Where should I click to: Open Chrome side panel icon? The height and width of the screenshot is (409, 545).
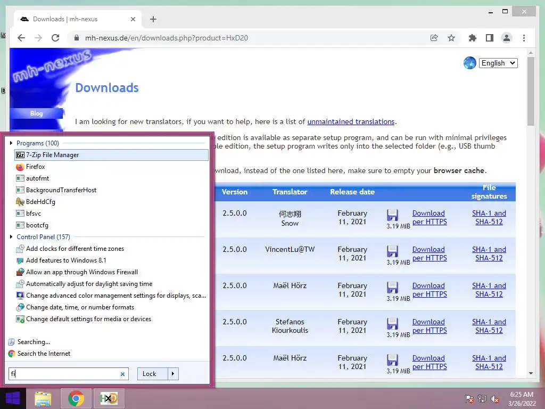[x=490, y=38]
